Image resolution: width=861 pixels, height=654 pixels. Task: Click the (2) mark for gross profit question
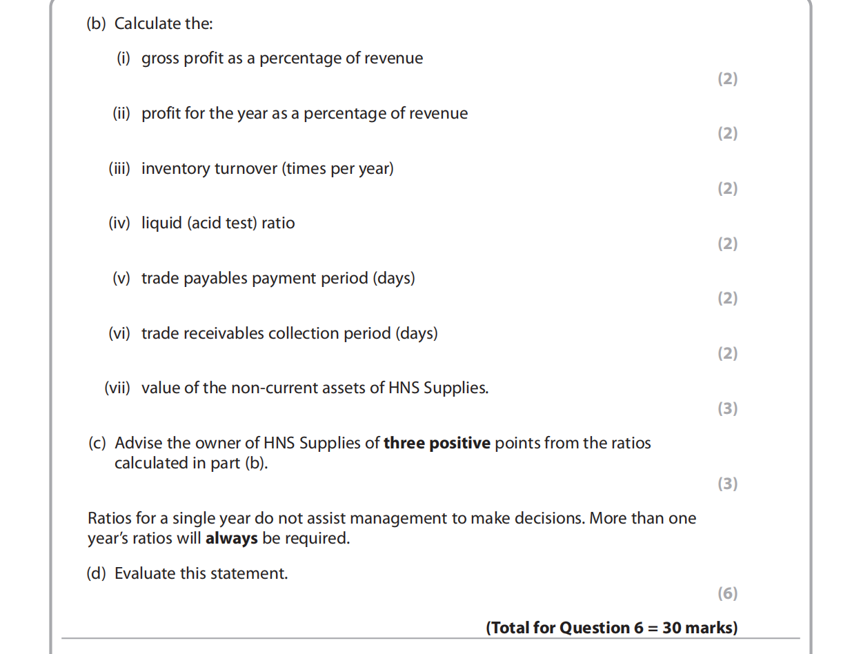(727, 79)
